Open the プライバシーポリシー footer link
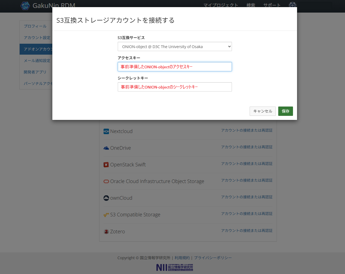 (x=213, y=258)
